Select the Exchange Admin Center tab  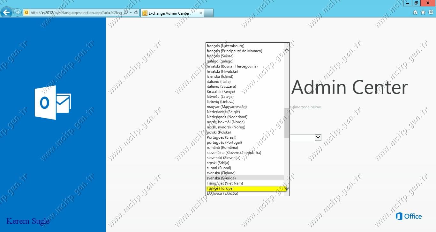pyautogui.click(x=172, y=13)
